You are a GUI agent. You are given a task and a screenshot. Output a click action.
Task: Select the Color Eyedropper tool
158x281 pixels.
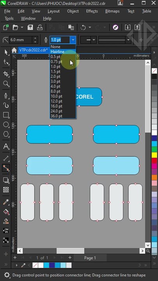coord(6,202)
